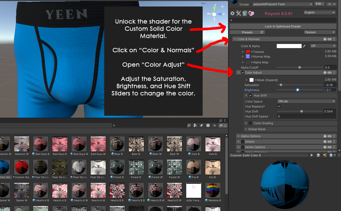The width and height of the screenshot is (341, 211).
Task: Open project panel three-dot options
Action: pos(225,120)
